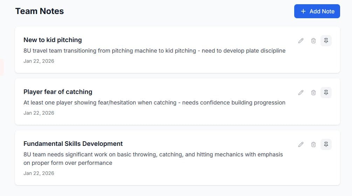Edit the 'Fundamental Skills Development' note

pos(301,144)
